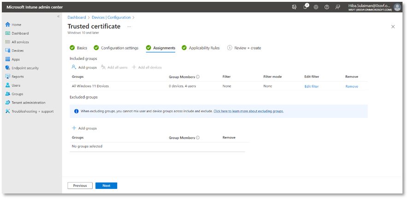Click the user account avatar
408x199 pixels.
point(397,7)
